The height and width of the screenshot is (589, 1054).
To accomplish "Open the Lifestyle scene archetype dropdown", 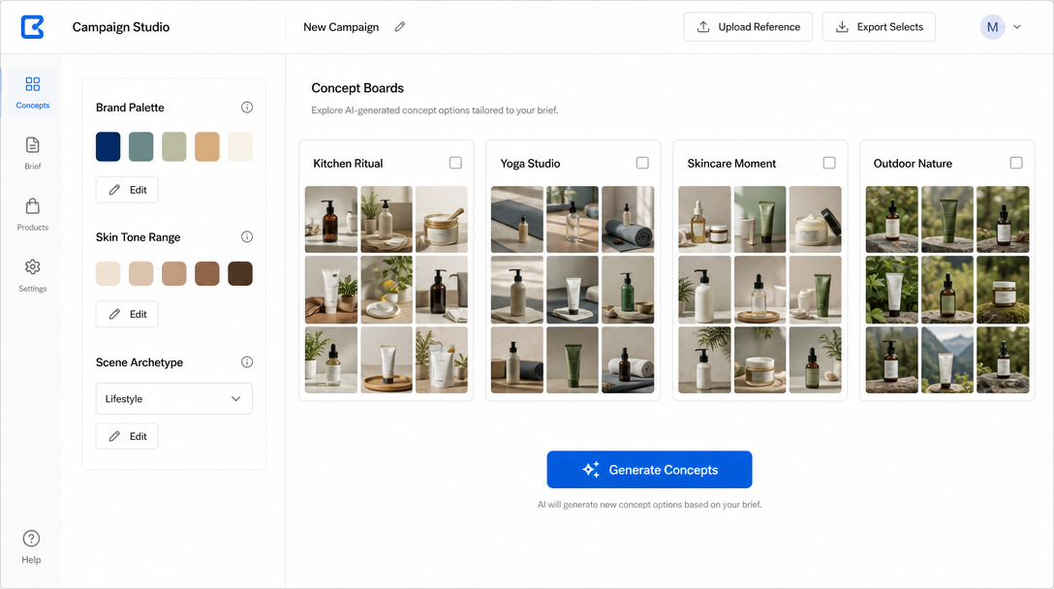I will click(174, 399).
